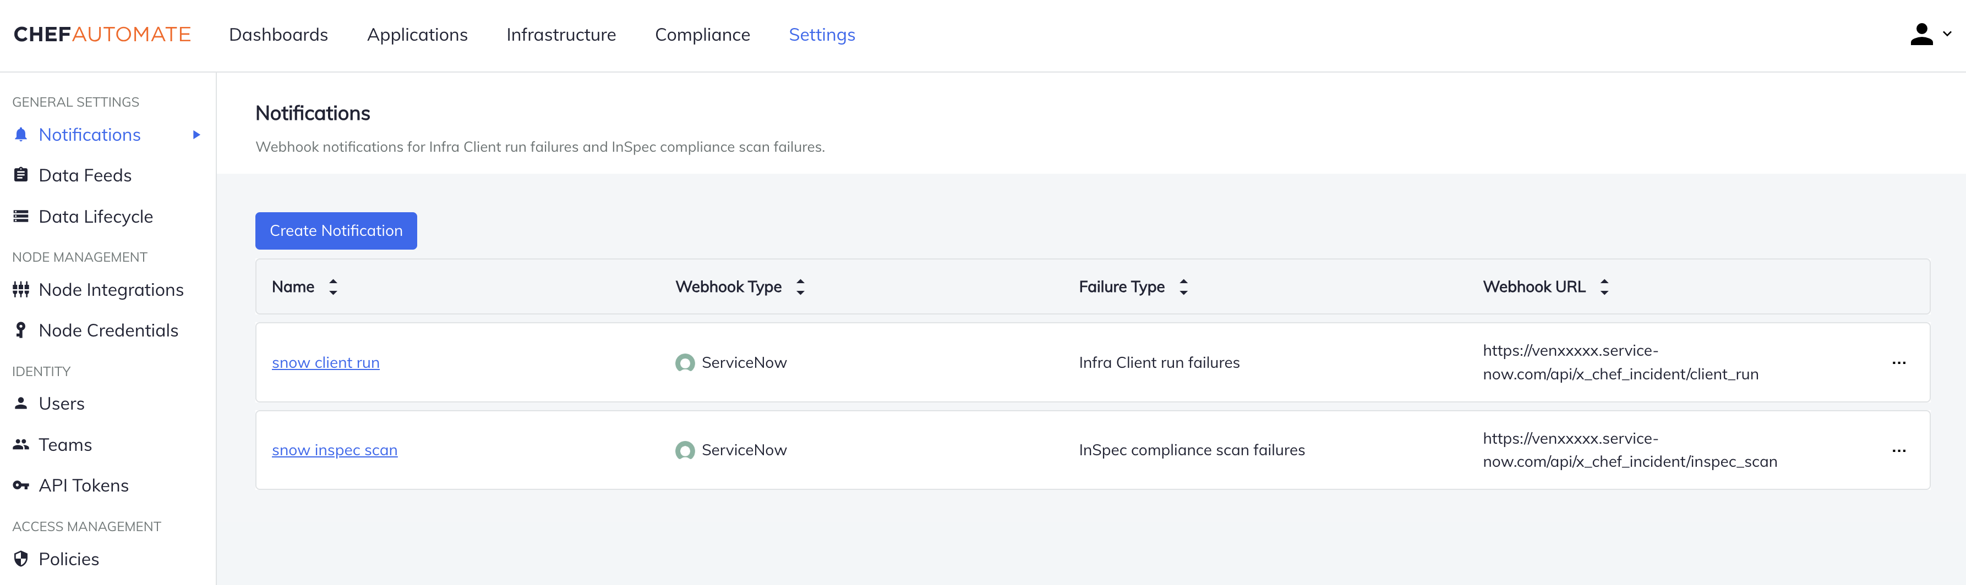Open Data Feeds via its clipboard icon
This screenshot has height=585, width=1966.
(x=20, y=175)
